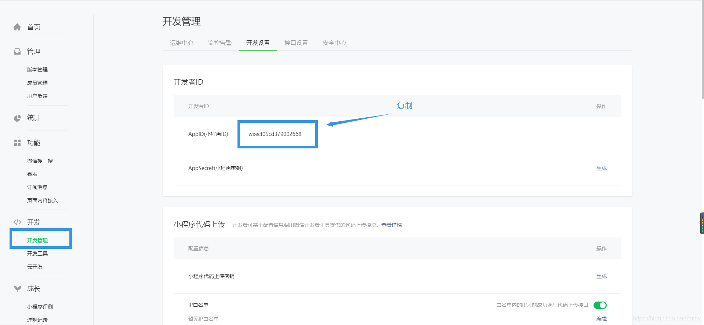Open 云开发 in the sidebar
This screenshot has width=704, height=325.
(35, 267)
